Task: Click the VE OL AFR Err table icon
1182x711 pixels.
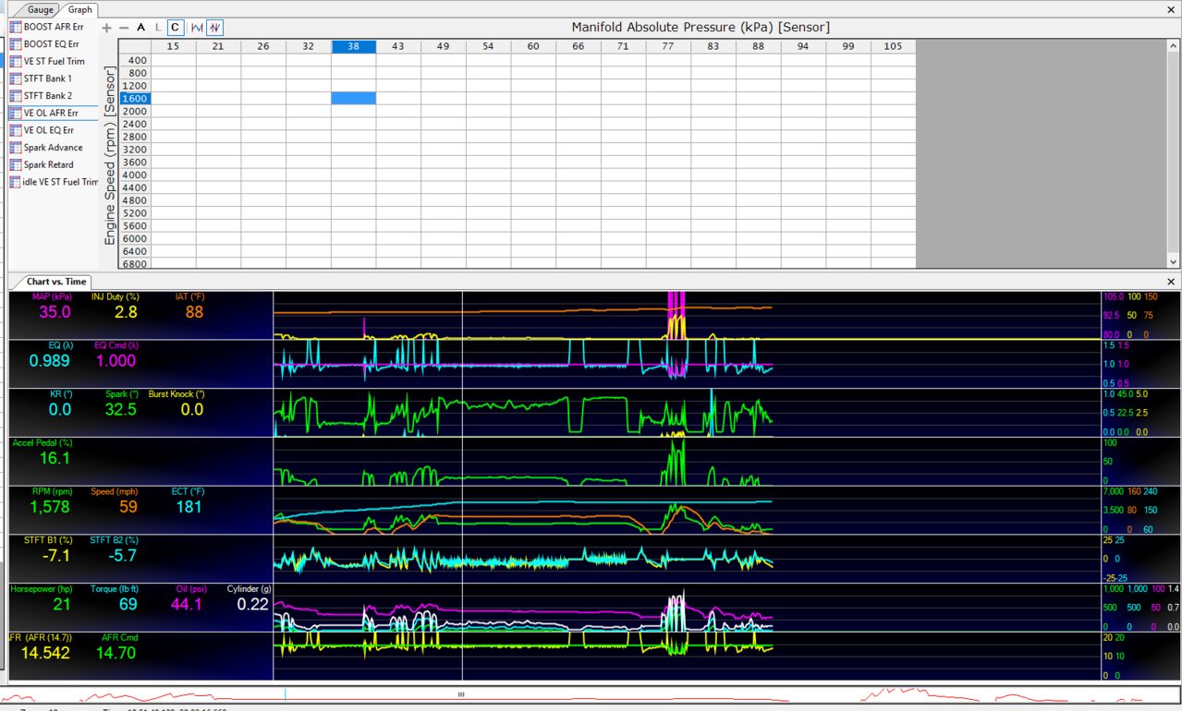Action: [x=16, y=113]
